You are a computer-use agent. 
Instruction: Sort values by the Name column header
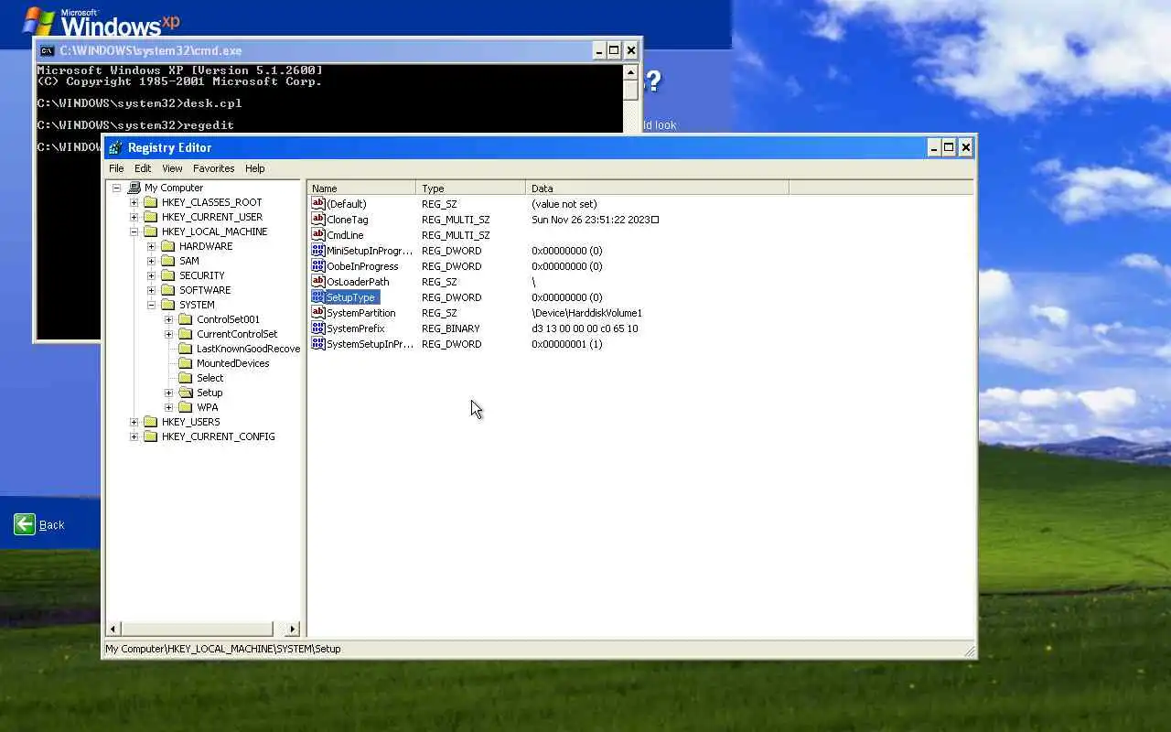(361, 188)
